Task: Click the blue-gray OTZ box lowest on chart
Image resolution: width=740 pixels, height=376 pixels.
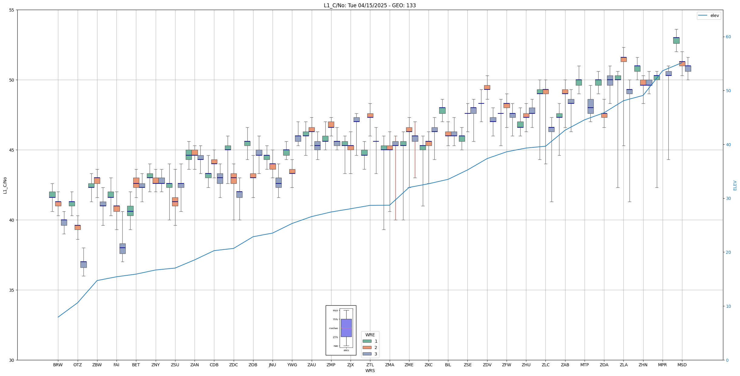Action: point(83,264)
